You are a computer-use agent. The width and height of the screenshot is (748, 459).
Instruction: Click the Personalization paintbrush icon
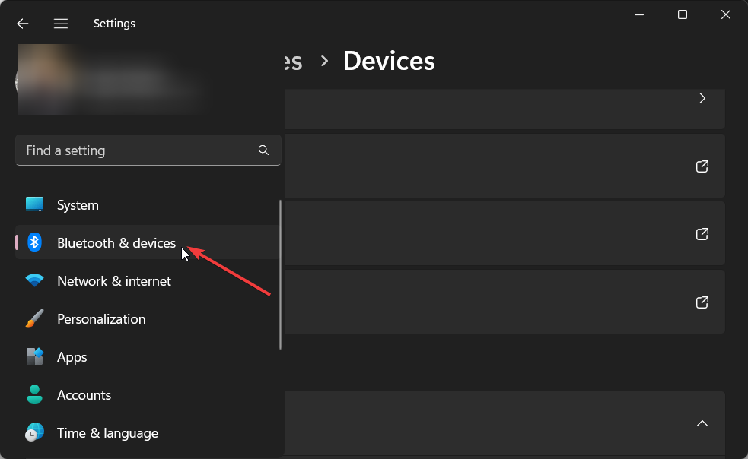click(34, 318)
